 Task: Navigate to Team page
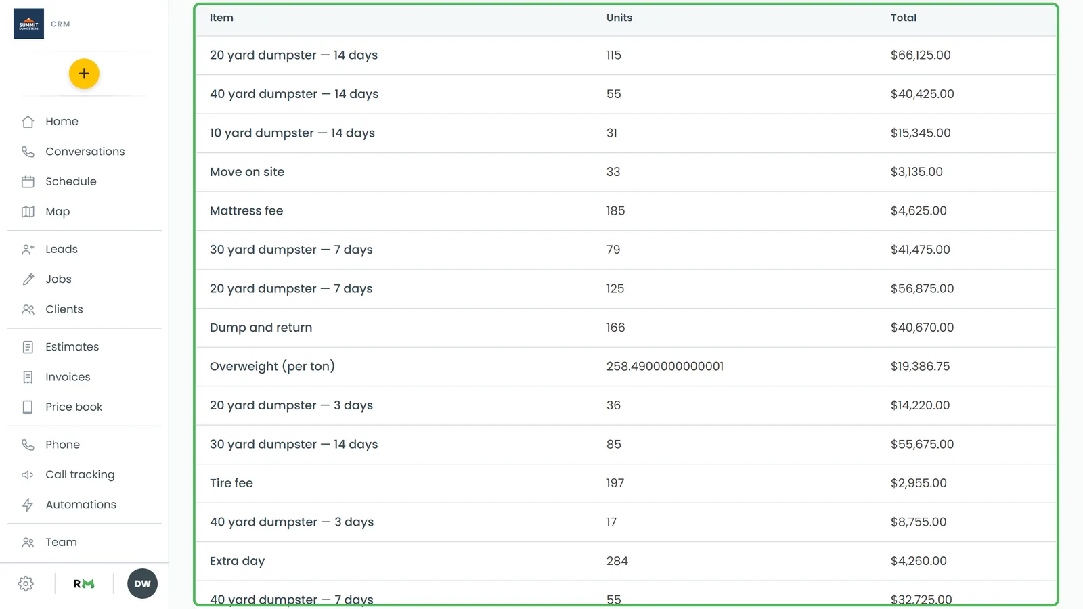[x=61, y=542]
